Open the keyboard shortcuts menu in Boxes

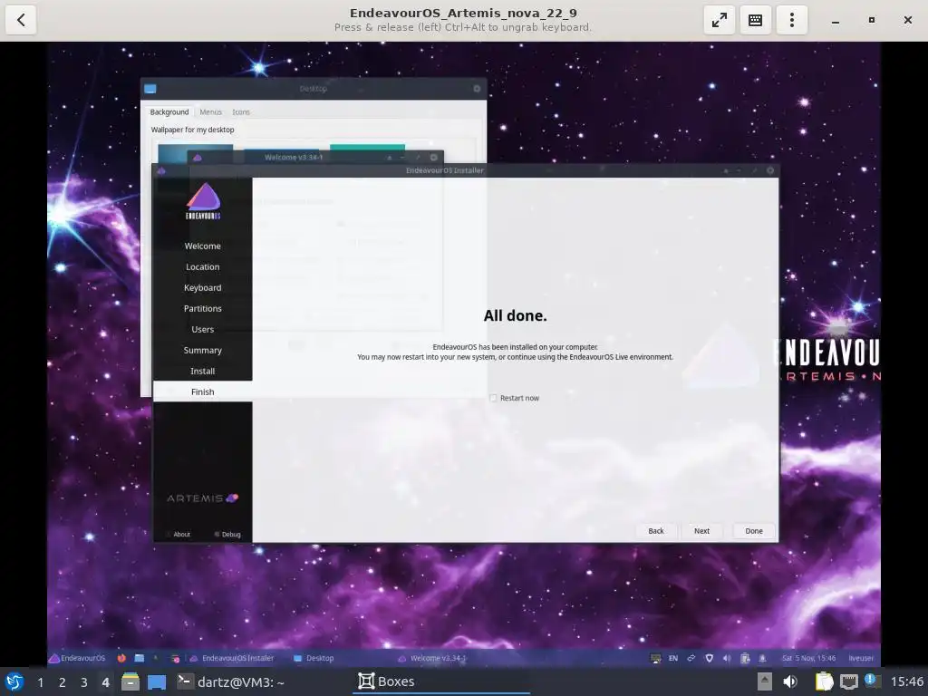tap(755, 20)
